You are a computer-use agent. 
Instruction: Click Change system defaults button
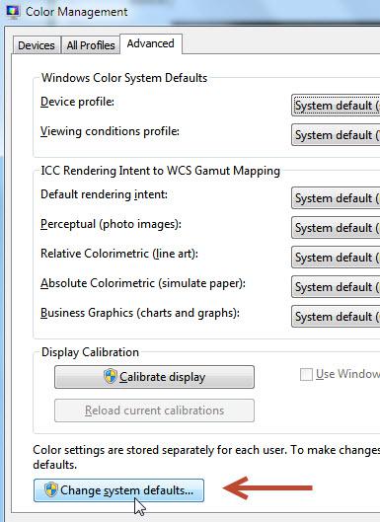(x=118, y=490)
